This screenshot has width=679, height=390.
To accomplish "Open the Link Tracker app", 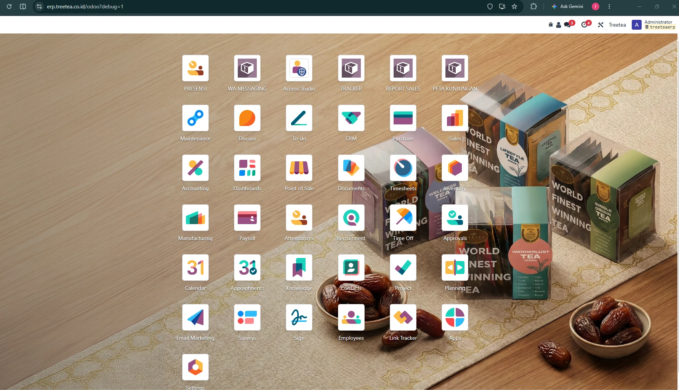I will coord(403,317).
